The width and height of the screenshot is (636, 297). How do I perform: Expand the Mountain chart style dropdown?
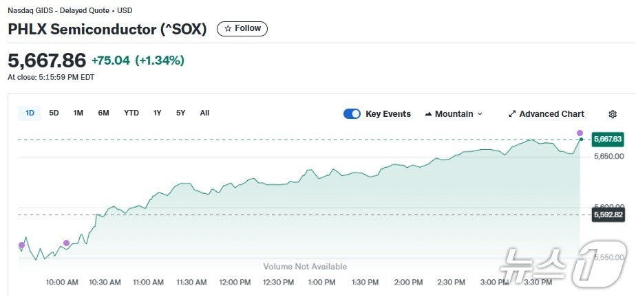click(454, 114)
